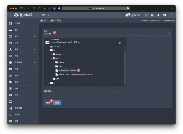Open the Reporting menu item
This screenshot has height=134, width=183.
[x=23, y=95]
